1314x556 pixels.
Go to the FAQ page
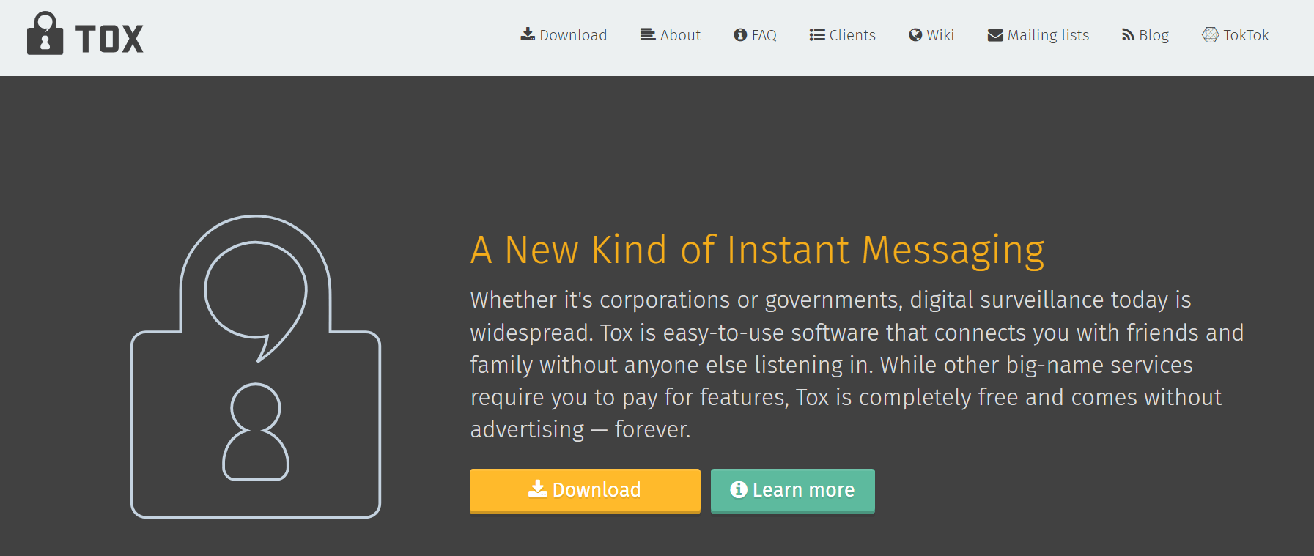pos(755,35)
